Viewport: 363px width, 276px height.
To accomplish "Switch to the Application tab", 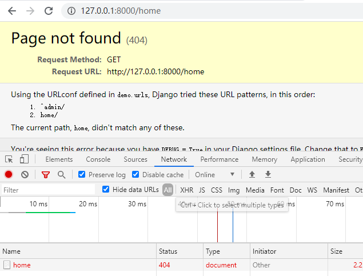I will point(308,159).
